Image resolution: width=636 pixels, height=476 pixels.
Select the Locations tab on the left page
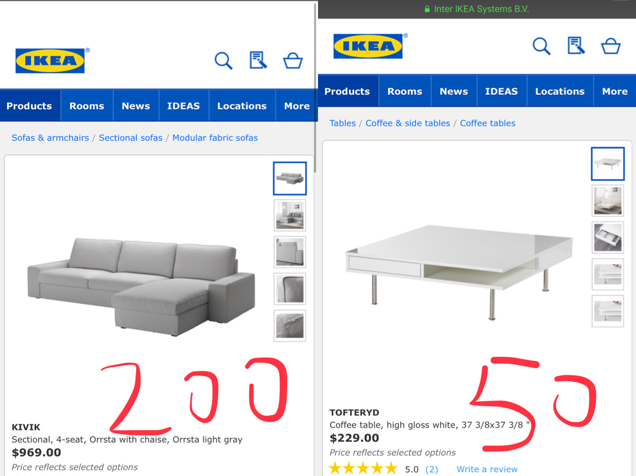pos(242,106)
